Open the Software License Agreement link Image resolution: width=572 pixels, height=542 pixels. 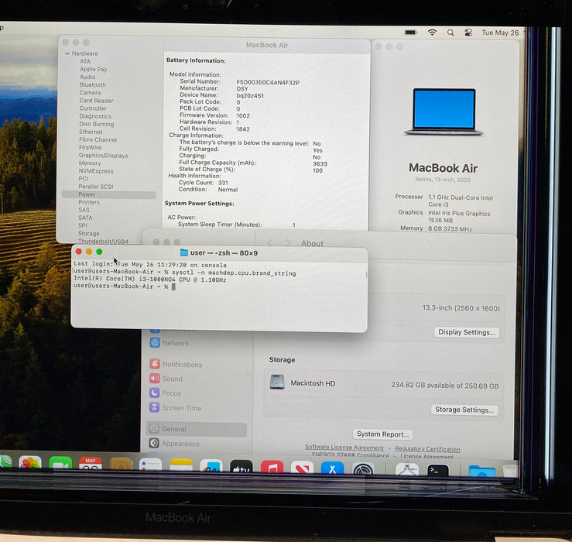(344, 447)
